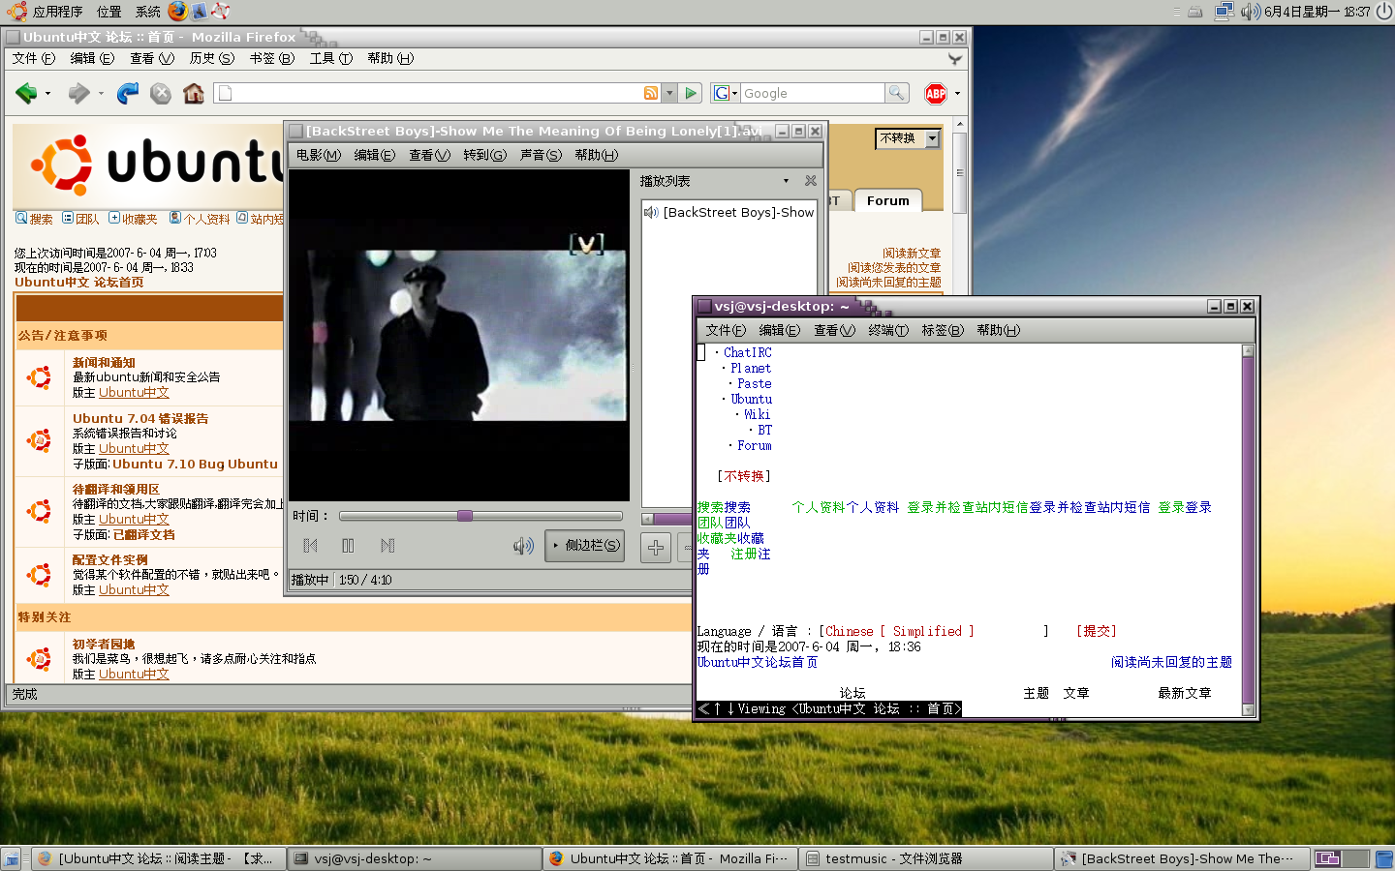The height and width of the screenshot is (871, 1395).
Task: Click Firefox Back arrow button
Action: coord(26,93)
